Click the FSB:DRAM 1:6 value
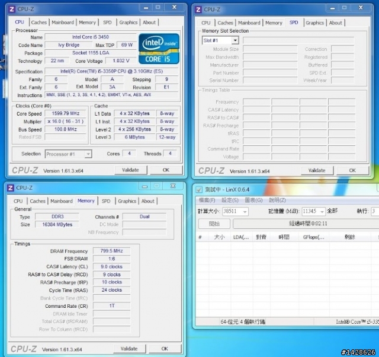 tap(111, 259)
